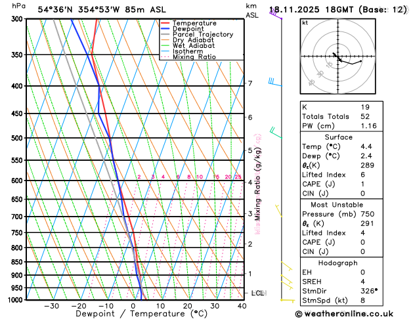This screenshot has width=413, height=319.
Task: Click the CAPE (J) value under Surface
Action: pyautogui.click(x=362, y=184)
